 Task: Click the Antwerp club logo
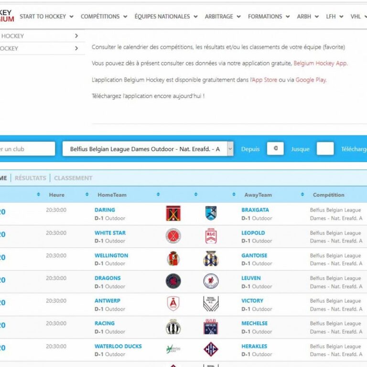[x=173, y=303]
